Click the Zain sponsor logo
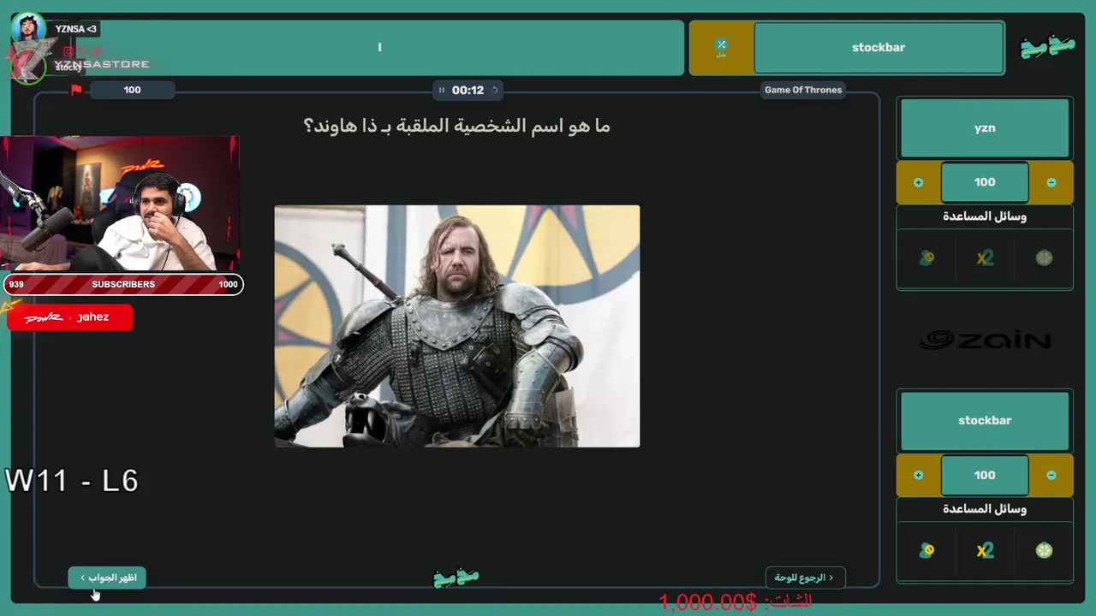Viewport: 1096px width, 616px height. 985,340
